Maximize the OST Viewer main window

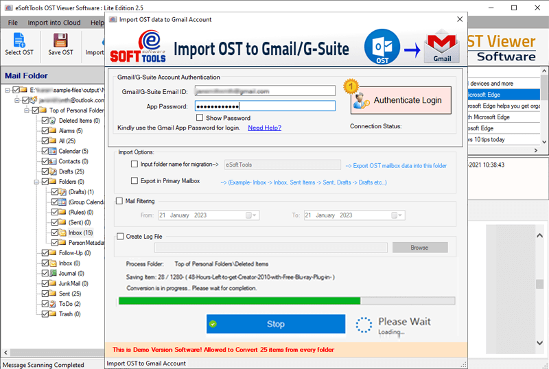click(x=513, y=8)
